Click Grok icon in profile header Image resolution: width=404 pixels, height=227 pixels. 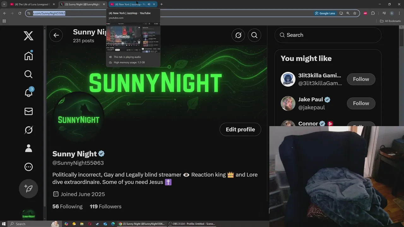(238, 35)
